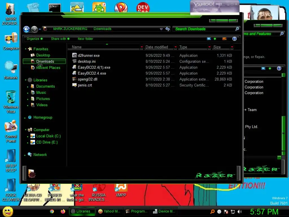Select Homegroup in the navigation pane
The width and height of the screenshot is (289, 217).
(43, 117)
